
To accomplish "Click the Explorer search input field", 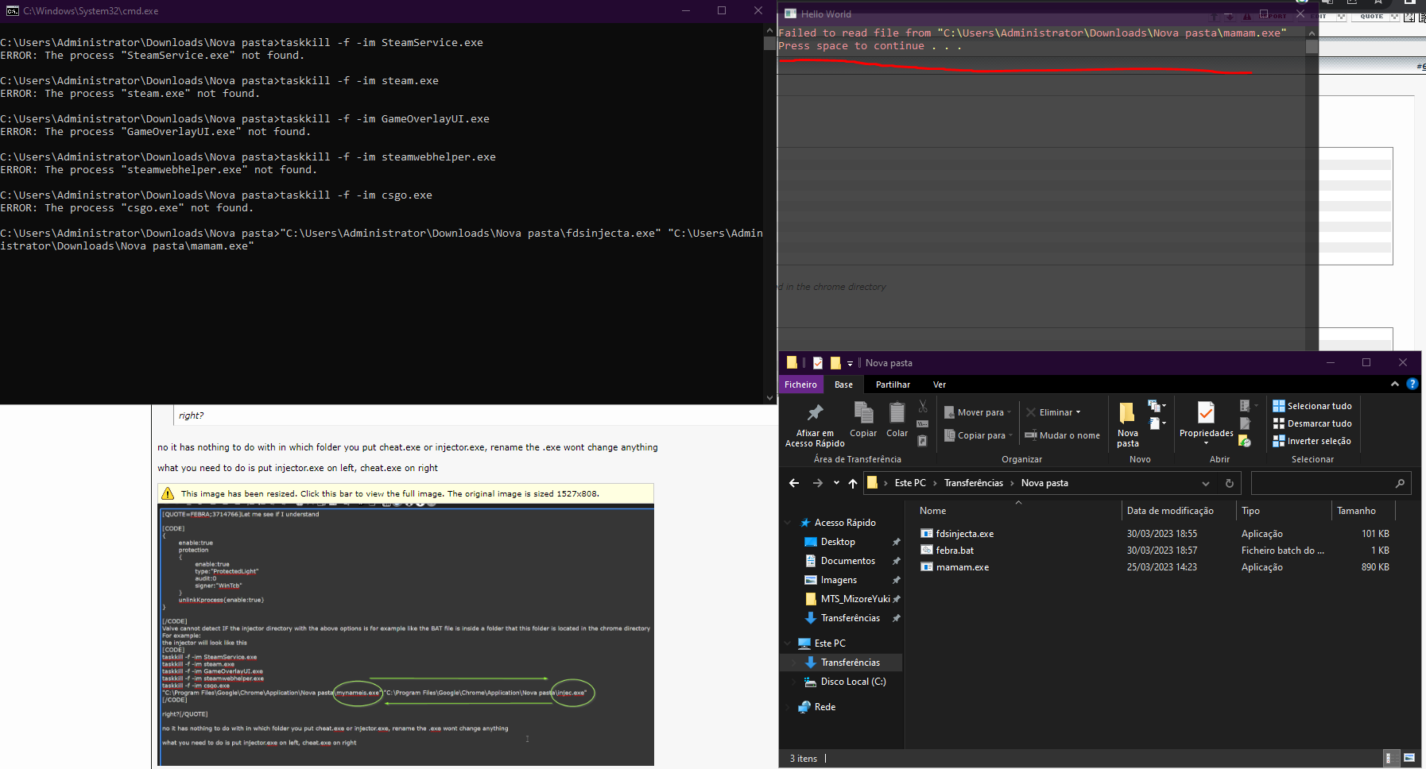I will (1331, 483).
